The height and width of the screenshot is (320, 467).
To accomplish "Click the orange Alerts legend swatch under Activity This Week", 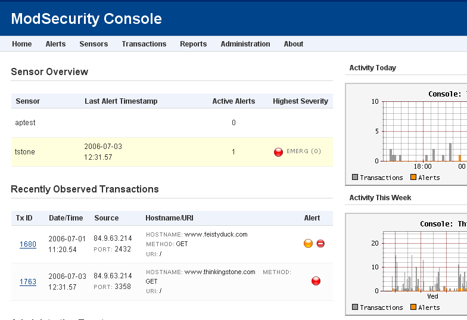I will pos(413,307).
